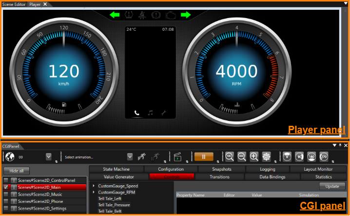This screenshot has width=350, height=216.
Task: Click the Hide all button
Action: [x=17, y=171]
